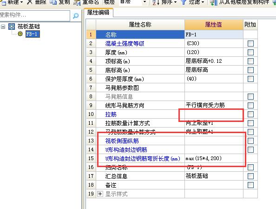Click 重命名 toolbar button label
The height and width of the screenshot is (209, 276).
coord(91,2)
